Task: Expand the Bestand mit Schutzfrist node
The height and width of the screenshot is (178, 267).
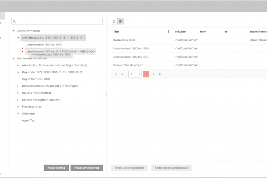Action: [x=18, y=93]
